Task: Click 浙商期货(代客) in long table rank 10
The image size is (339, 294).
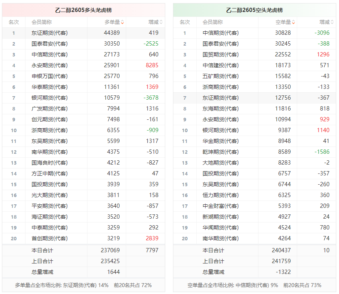Action: (x=50, y=130)
